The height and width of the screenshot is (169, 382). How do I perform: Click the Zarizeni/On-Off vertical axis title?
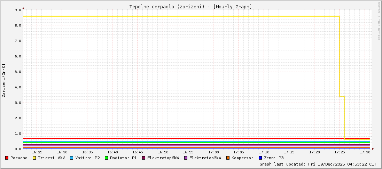pyautogui.click(x=4, y=79)
